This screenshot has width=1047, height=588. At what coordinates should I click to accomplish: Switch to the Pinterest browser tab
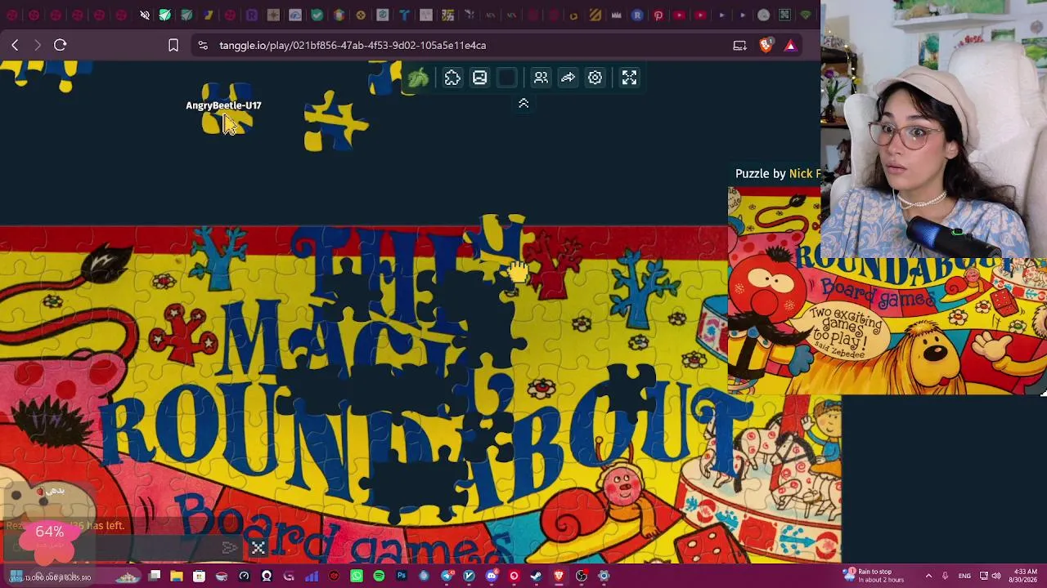(658, 15)
